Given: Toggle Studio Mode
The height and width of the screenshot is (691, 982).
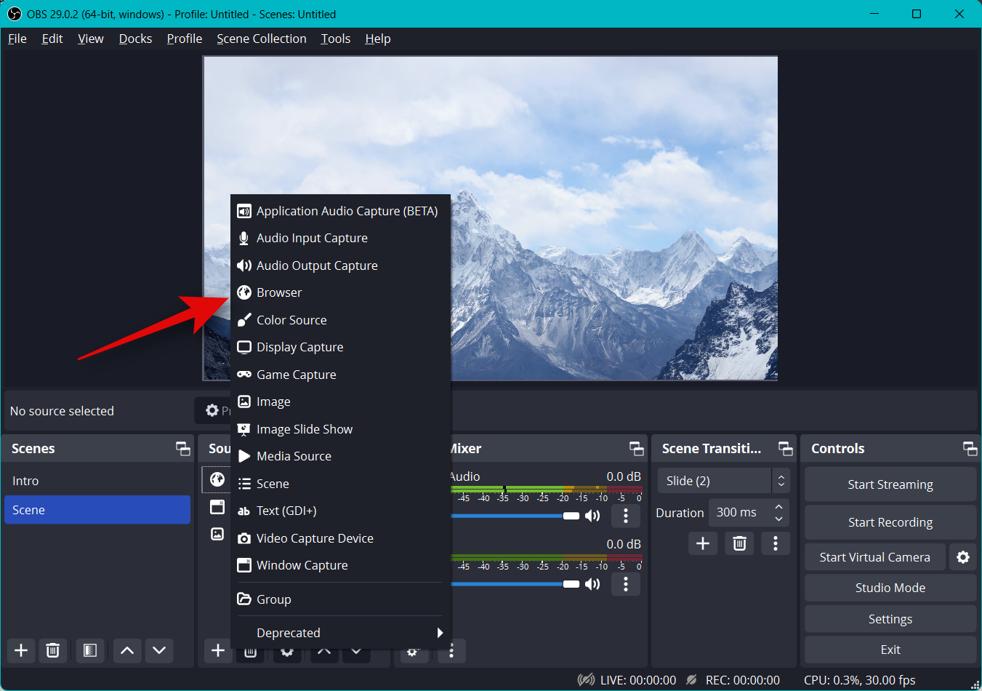Looking at the screenshot, I should [x=890, y=588].
